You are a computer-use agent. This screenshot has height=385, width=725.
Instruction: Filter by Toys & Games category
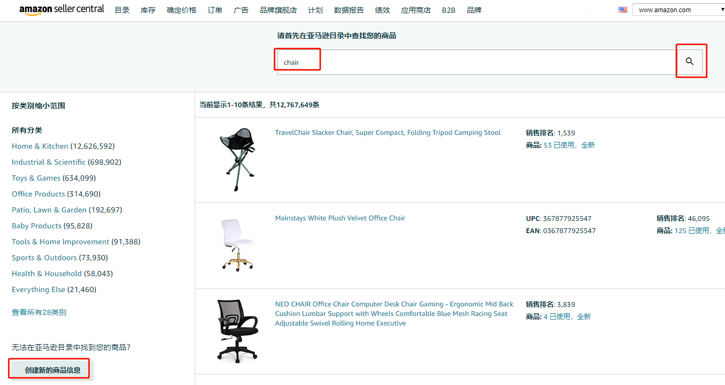pyautogui.click(x=36, y=178)
